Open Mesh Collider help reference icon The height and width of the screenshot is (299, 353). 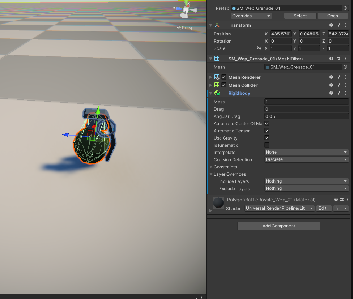click(331, 85)
